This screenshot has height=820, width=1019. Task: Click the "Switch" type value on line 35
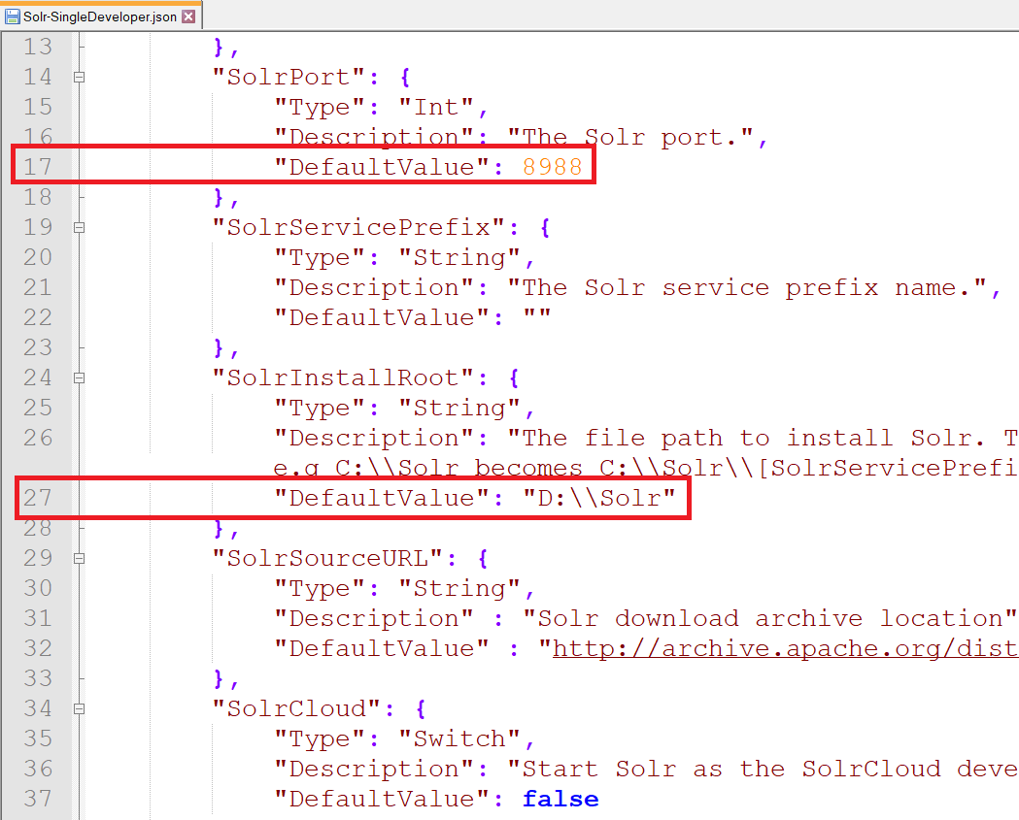pos(459,738)
